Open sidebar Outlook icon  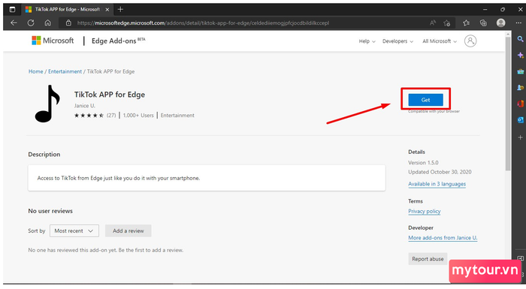point(520,119)
